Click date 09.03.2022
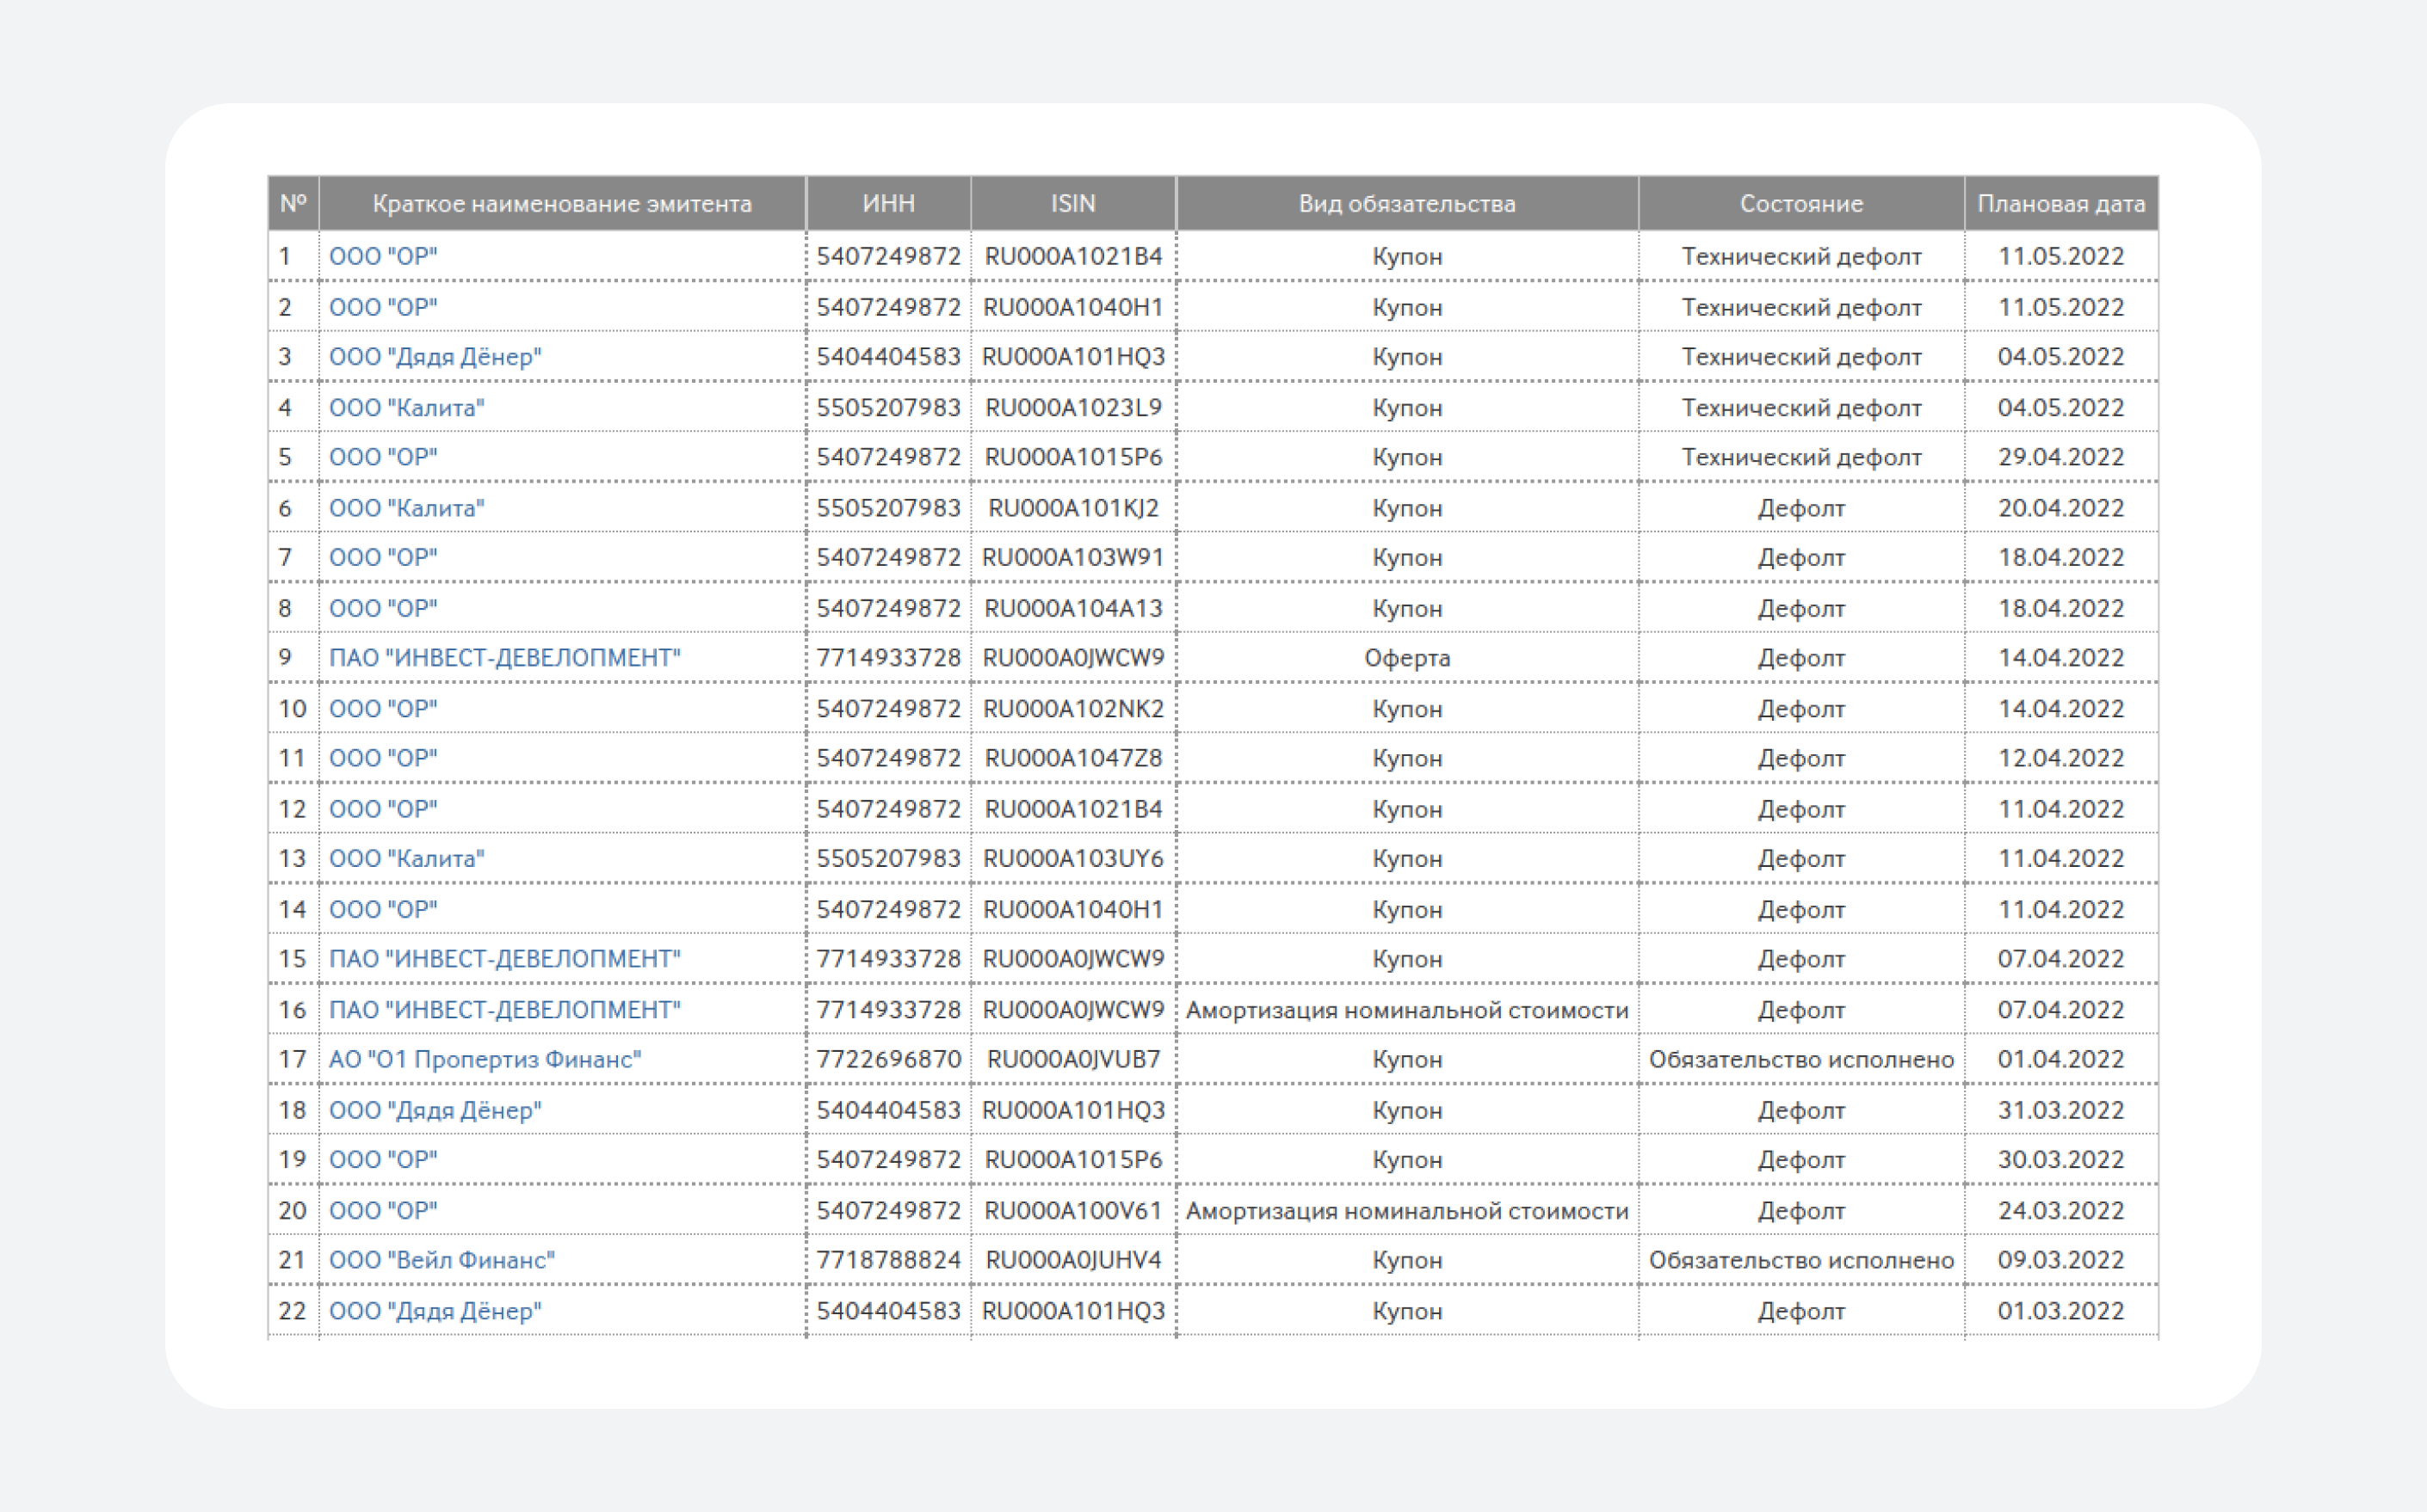This screenshot has width=2427, height=1512. pos(2061,1260)
